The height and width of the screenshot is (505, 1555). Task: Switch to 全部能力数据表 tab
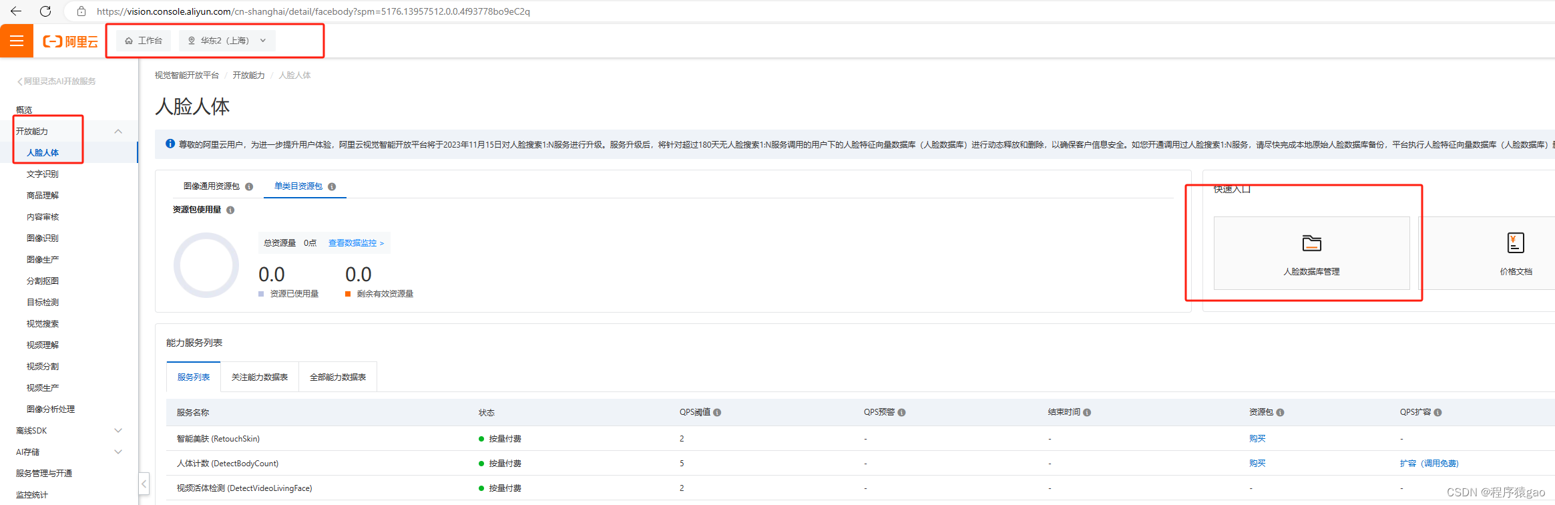pos(338,377)
